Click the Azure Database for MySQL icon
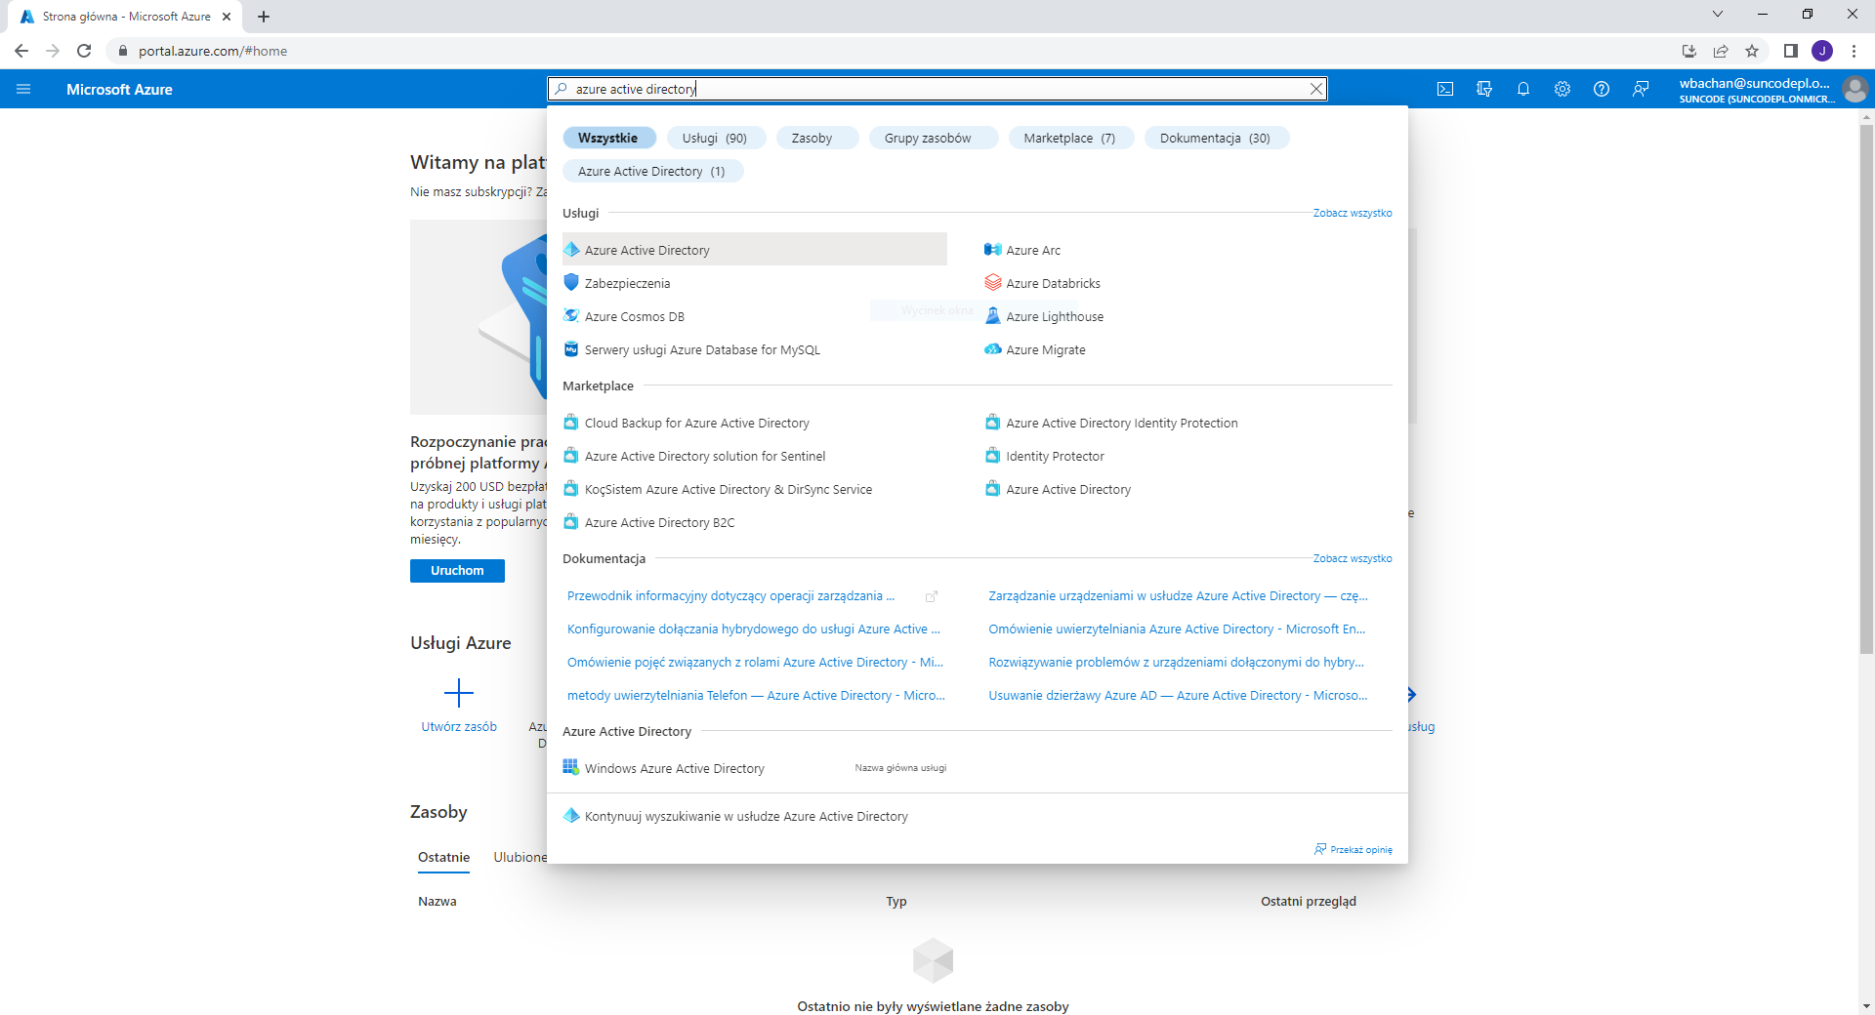 click(571, 349)
